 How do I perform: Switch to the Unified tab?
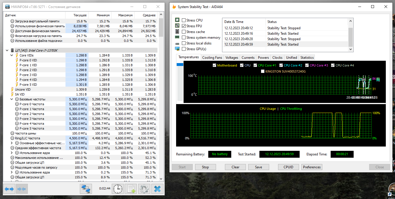click(292, 57)
